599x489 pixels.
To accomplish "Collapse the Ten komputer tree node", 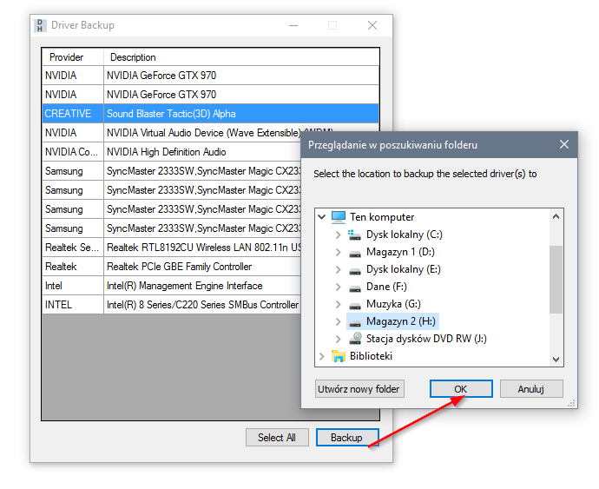I will 322,217.
